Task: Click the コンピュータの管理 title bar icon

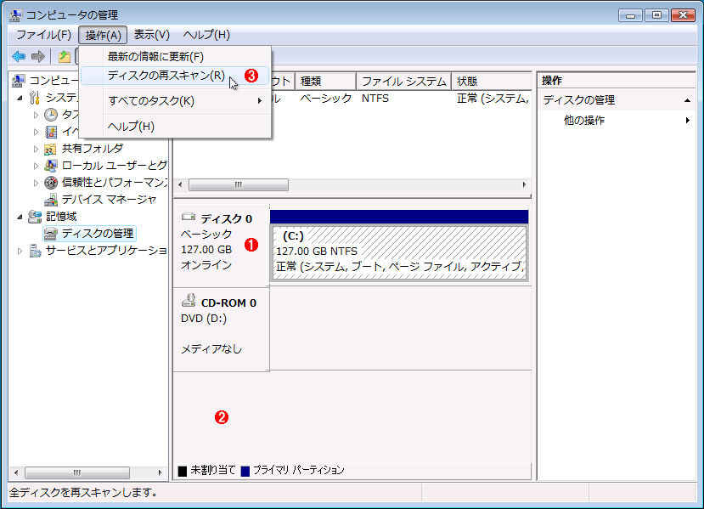Action: 16,14
